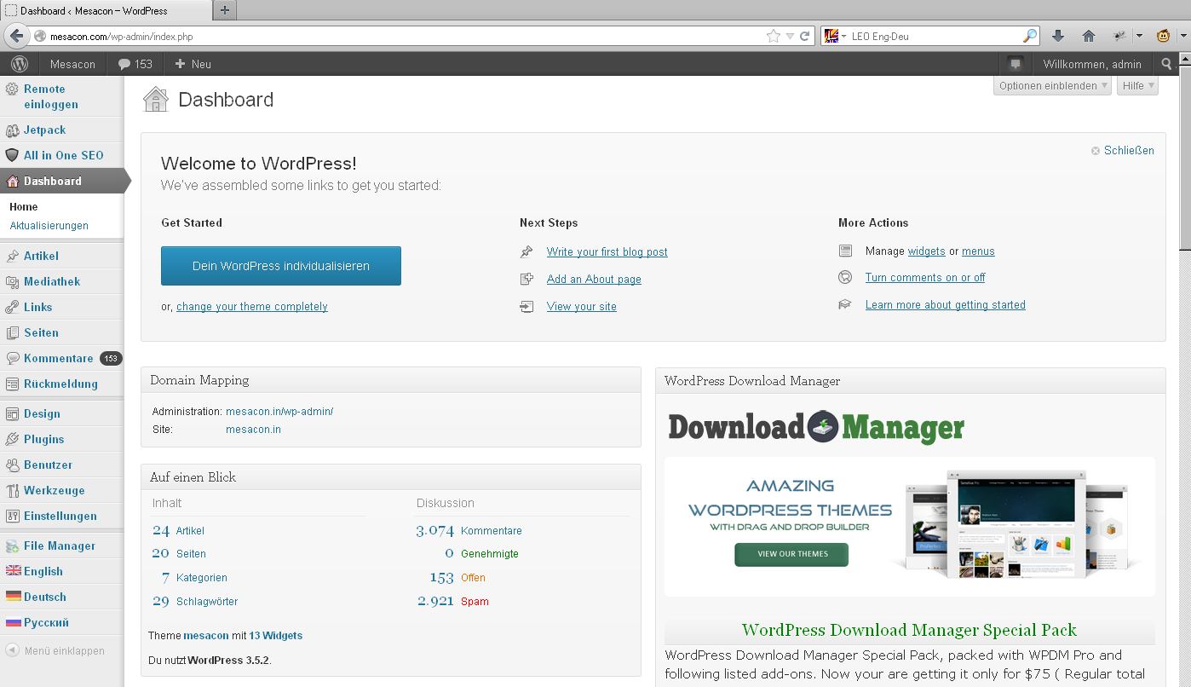Screen dimensions: 1191x687
Task: Click Schlagwörter in Auf einen Blick
Action: tap(207, 602)
